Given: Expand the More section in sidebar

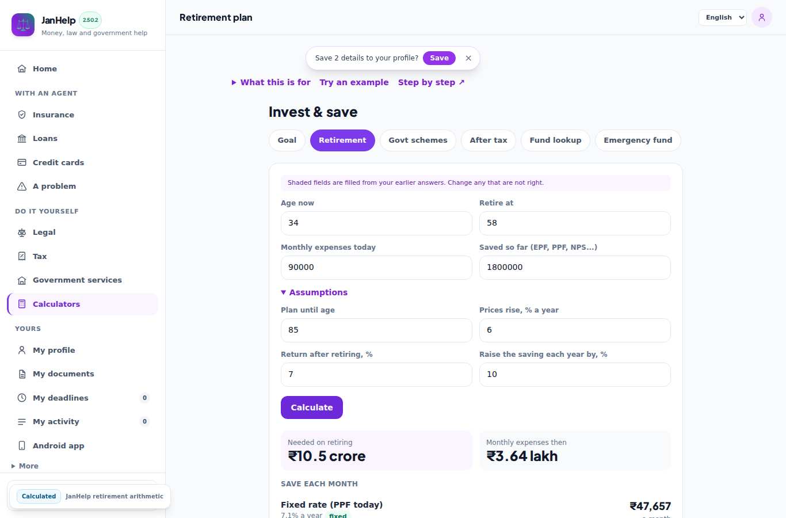Looking at the screenshot, I should pos(25,466).
